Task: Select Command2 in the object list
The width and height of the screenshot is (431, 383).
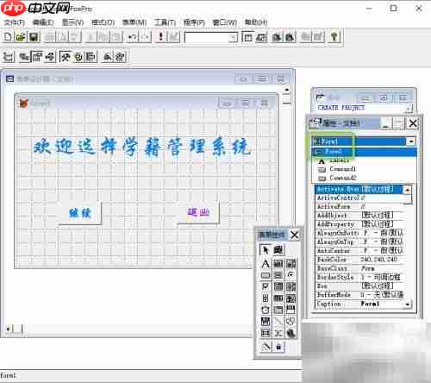Action: tap(342, 178)
